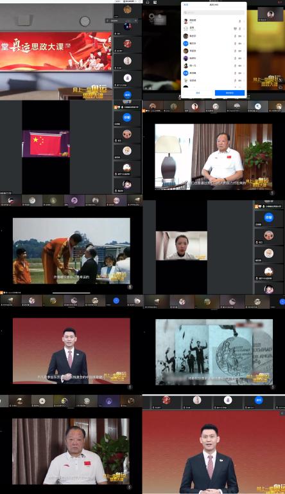The height and width of the screenshot is (494, 285).
Task: Click the magnifier icon in participant dialog search
Action: 186,13
